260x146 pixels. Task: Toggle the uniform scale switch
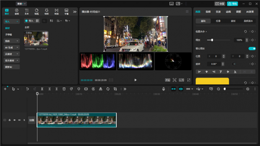click(252, 49)
